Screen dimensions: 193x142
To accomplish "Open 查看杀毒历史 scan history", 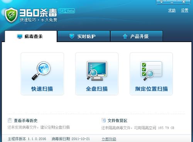I will tap(25, 120).
